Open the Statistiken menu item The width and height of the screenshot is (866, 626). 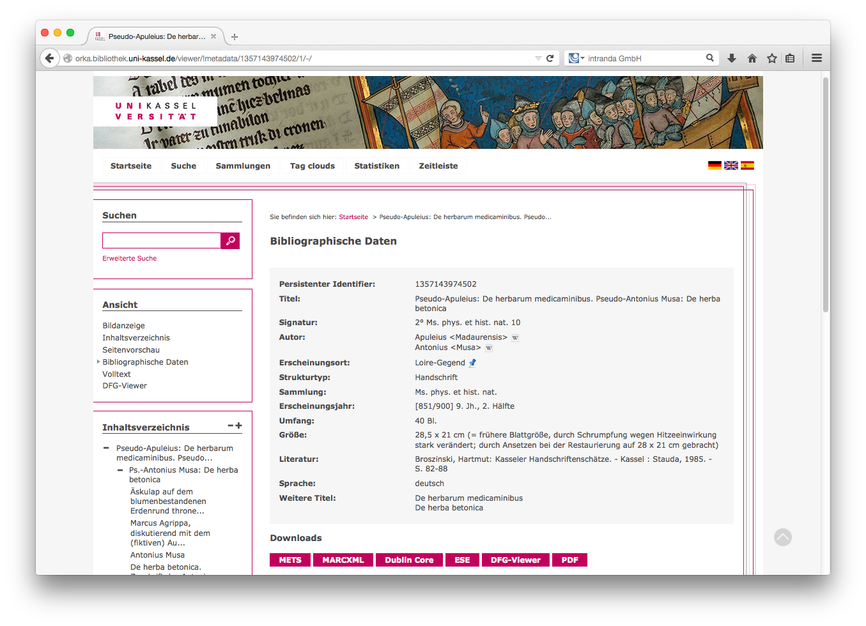point(377,166)
